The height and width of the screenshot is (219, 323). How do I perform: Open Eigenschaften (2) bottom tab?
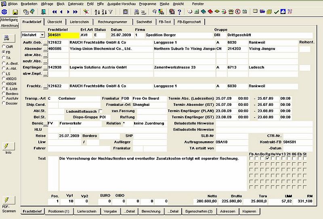tap(199, 211)
